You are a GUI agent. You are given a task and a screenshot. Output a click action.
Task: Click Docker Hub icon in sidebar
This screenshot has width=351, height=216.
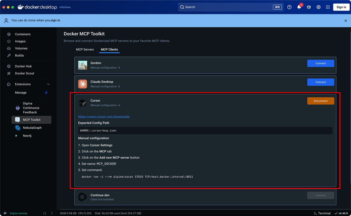click(9, 66)
